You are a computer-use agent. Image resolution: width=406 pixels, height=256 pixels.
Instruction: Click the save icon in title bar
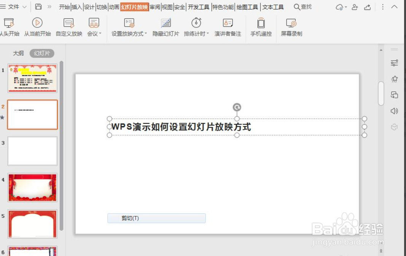tap(38, 7)
